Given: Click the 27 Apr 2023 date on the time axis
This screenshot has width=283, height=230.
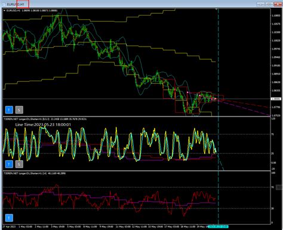Looking at the screenshot, I should coord(9,226).
